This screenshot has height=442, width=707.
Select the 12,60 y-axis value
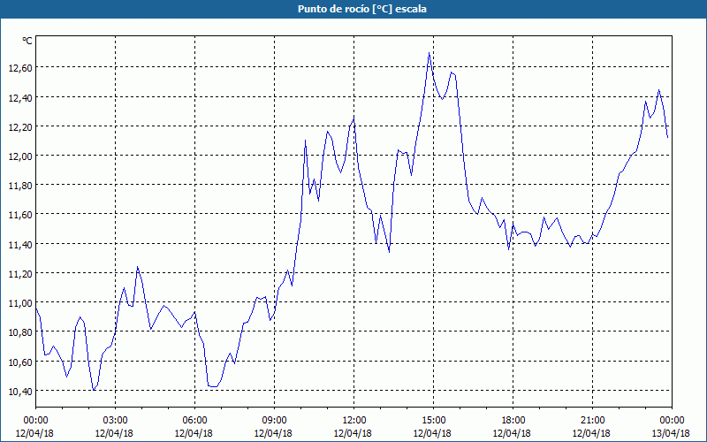(20, 68)
